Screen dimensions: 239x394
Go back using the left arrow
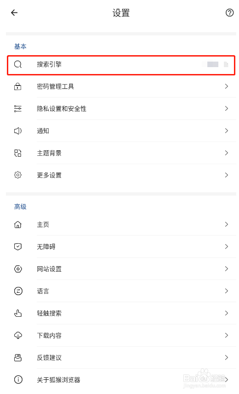pos(14,12)
